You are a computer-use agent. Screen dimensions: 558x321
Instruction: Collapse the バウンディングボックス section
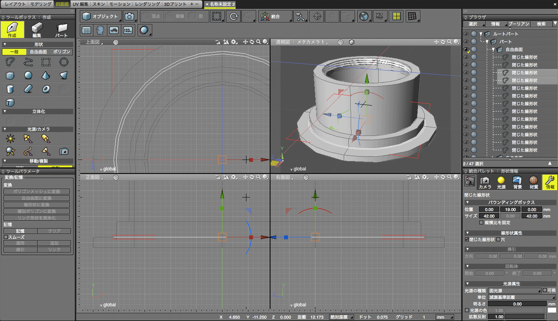point(467,203)
